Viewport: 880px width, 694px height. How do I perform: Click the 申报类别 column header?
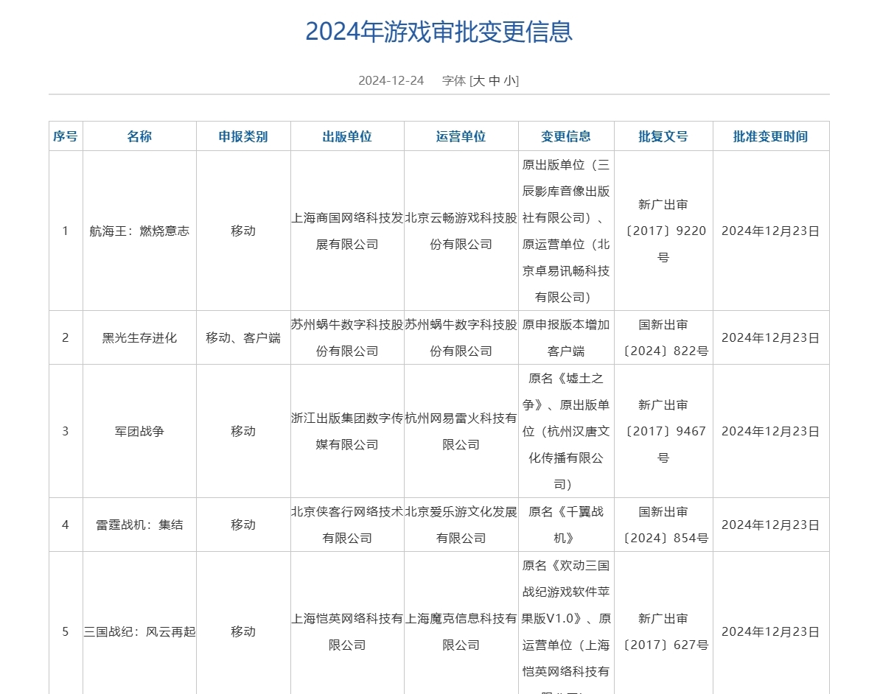(x=243, y=136)
